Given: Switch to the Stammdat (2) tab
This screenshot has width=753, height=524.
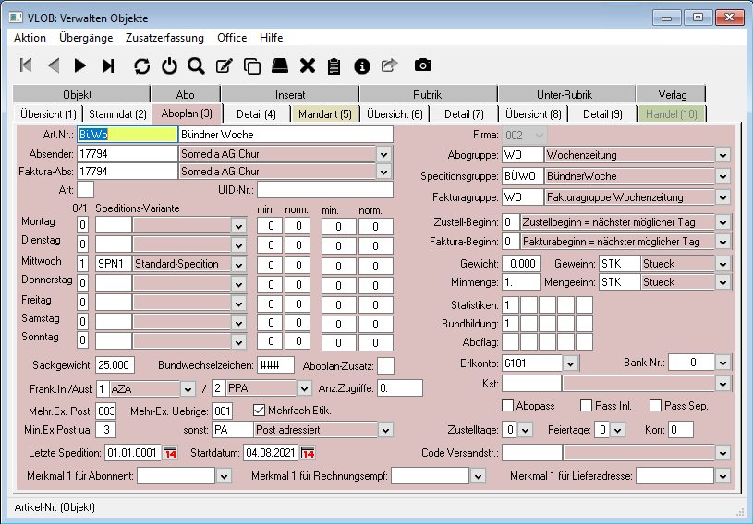Looking at the screenshot, I should 117,114.
